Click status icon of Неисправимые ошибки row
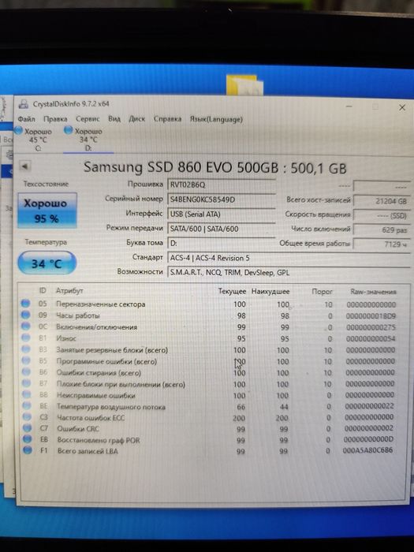Image resolution: width=414 pixels, height=552 pixels. point(27,394)
